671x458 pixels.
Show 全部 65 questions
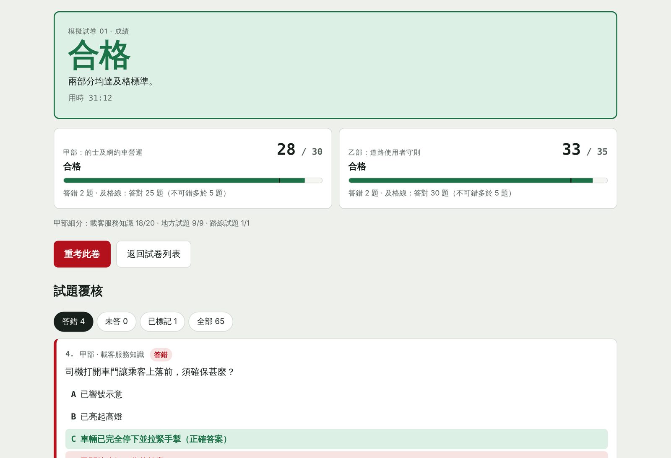pos(211,321)
